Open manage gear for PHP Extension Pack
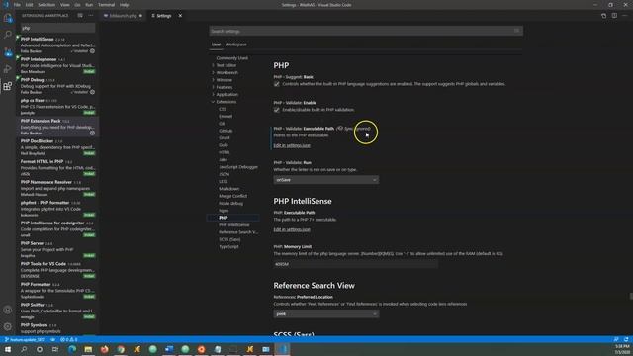 pos(92,133)
